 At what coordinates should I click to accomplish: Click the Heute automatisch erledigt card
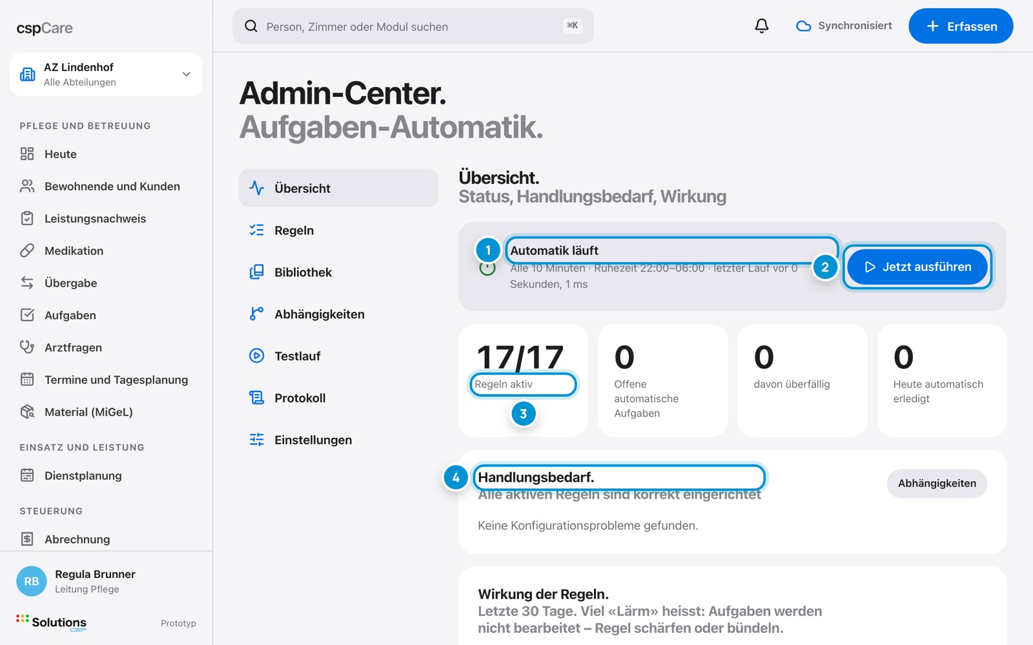pos(941,381)
